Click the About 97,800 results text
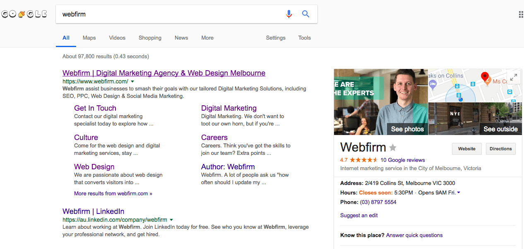Screen dimensions: 524x249 click(x=106, y=56)
